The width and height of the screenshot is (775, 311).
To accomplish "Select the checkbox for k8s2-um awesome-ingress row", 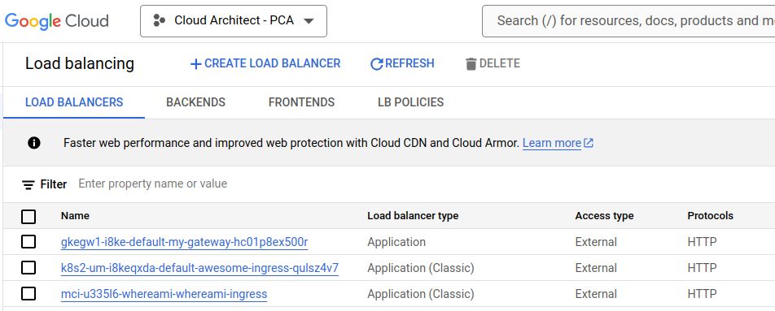I will (x=28, y=268).
